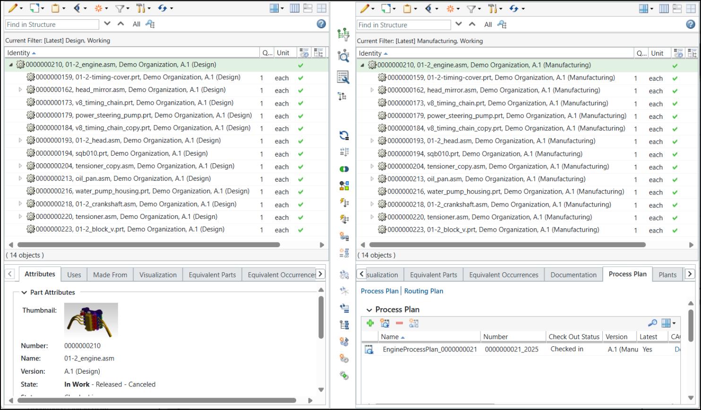Click the blue circular refresh icon in the center toolbar
This screenshot has width=701, height=410.
click(344, 135)
